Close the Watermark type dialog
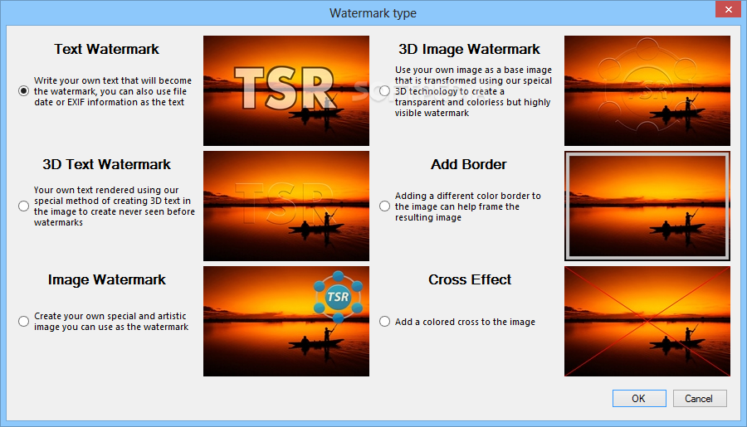The width and height of the screenshot is (747, 427). tap(729, 9)
